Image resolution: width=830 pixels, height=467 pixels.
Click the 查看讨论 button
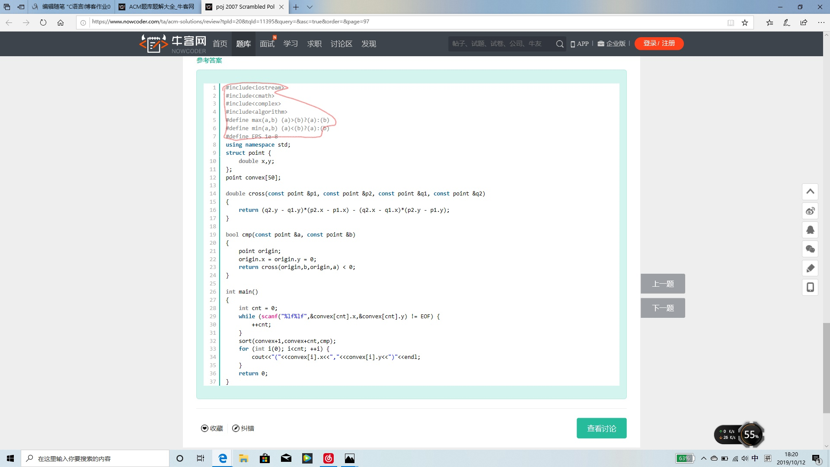point(601,428)
